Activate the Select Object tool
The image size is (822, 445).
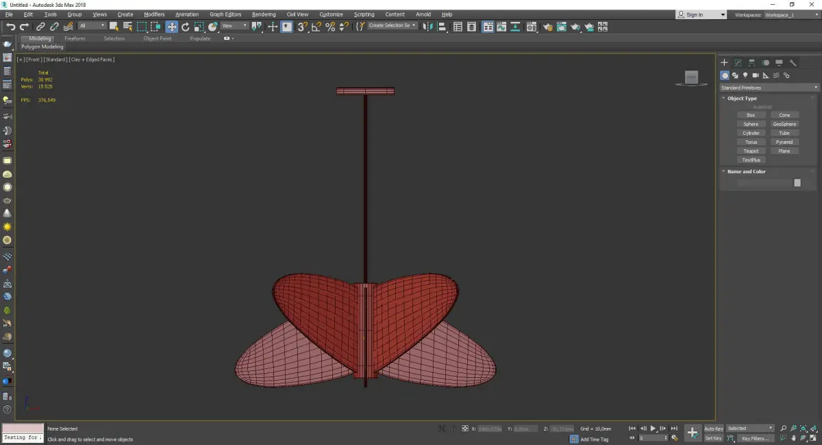pos(114,27)
